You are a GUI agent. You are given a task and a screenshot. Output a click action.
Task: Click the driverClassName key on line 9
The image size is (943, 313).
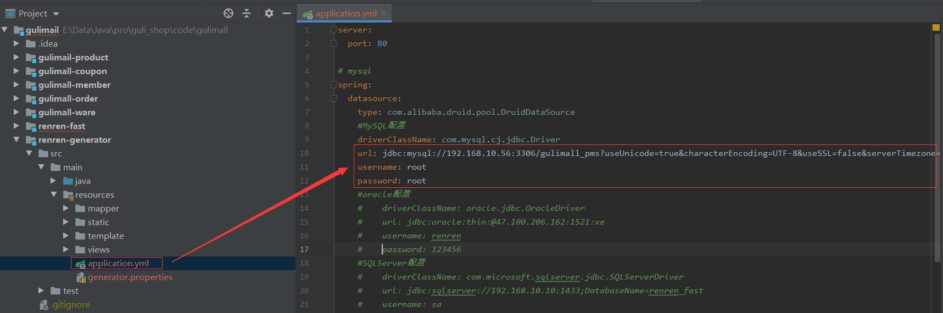click(x=394, y=139)
